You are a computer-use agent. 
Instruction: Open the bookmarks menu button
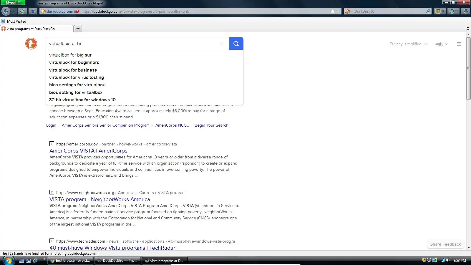440,11
